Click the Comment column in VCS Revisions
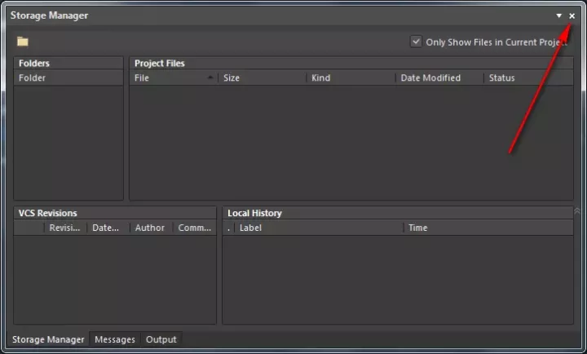The height and width of the screenshot is (354, 587). [x=195, y=228]
